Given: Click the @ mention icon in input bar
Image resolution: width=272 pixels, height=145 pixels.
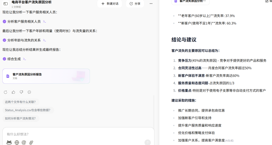Looking at the screenshot, I should point(24,142).
